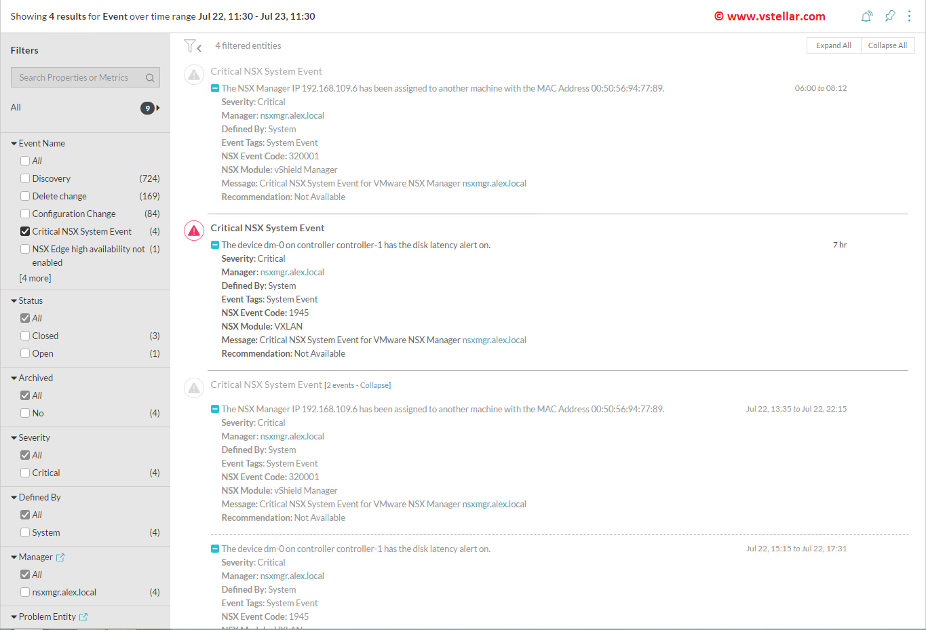Screen dimensions: 926x630
Task: Collapse the Status filter section
Action: (x=14, y=301)
